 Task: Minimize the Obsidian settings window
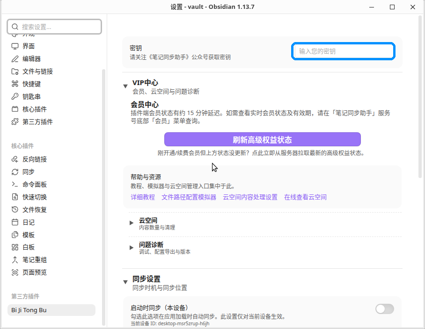[372, 7]
